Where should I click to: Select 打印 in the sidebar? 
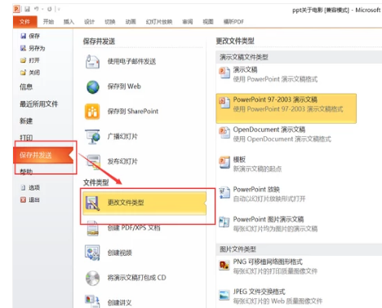click(x=26, y=138)
